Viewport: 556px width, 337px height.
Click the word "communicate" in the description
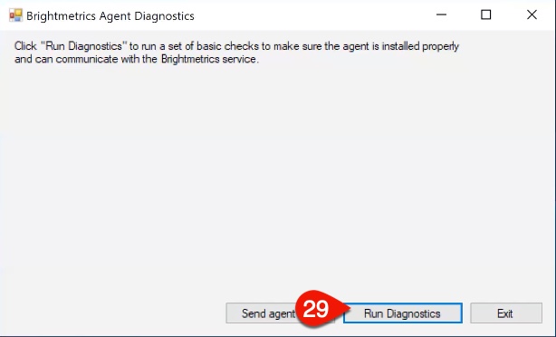tap(87, 59)
